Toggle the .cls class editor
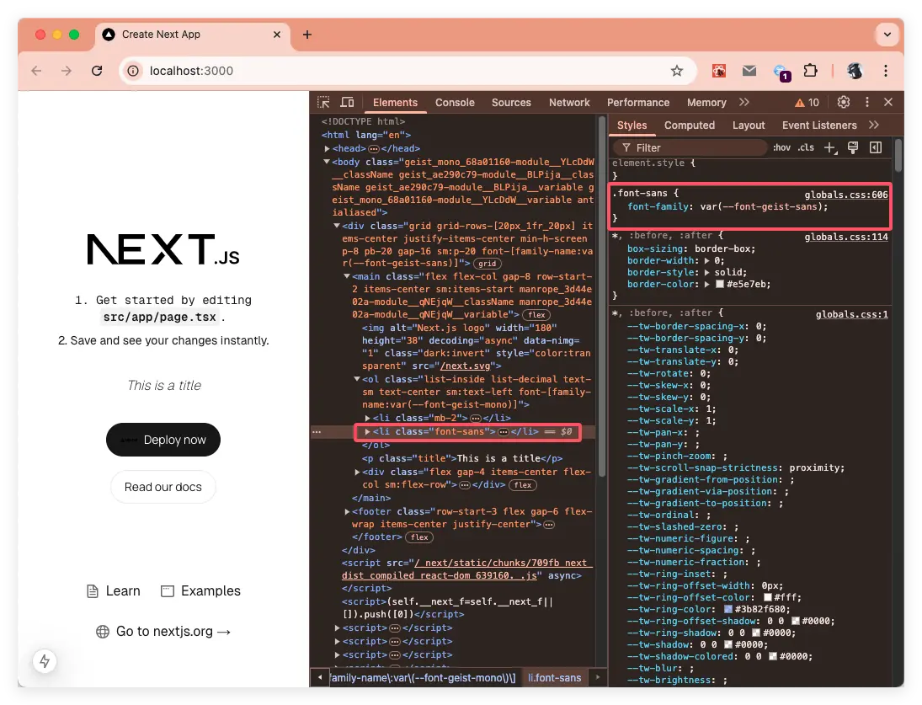922x705 pixels. coord(806,147)
